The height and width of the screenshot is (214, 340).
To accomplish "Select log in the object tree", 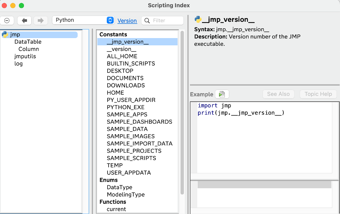I will coord(19,63).
